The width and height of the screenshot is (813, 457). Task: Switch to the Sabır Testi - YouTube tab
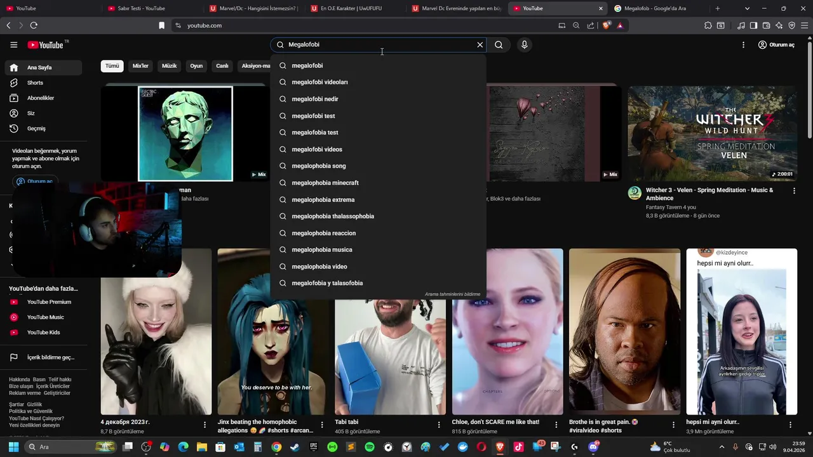click(152, 8)
